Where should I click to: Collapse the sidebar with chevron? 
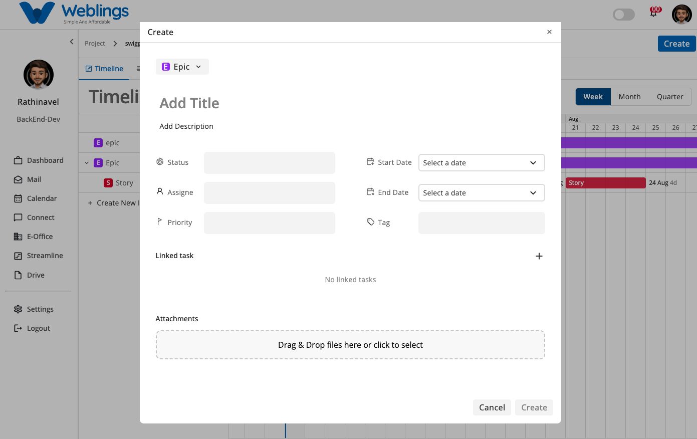coord(72,42)
